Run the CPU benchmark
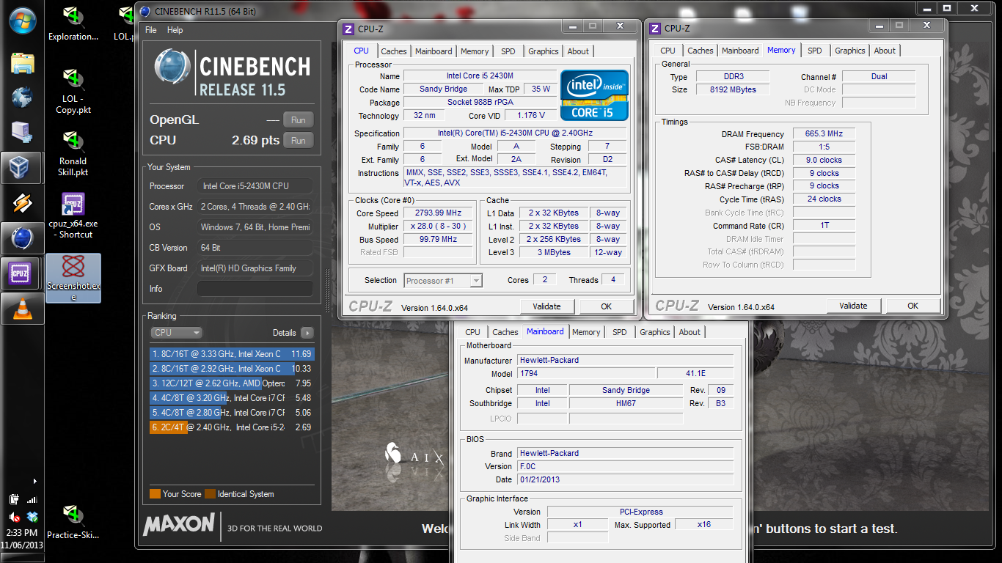Image resolution: width=1002 pixels, height=563 pixels. 298,140
